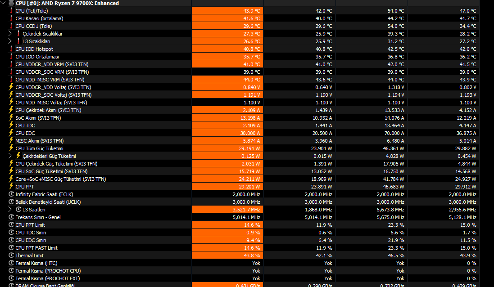Click the clock icon for Thermal Limit
This screenshot has width=494, height=287.
click(11, 255)
